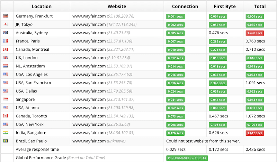Click the website entry with IP 184.27.113.245

pos(105,24)
